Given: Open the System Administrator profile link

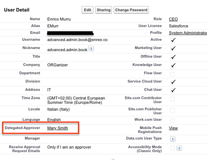Looking at the screenshot, I should coord(188,33).
